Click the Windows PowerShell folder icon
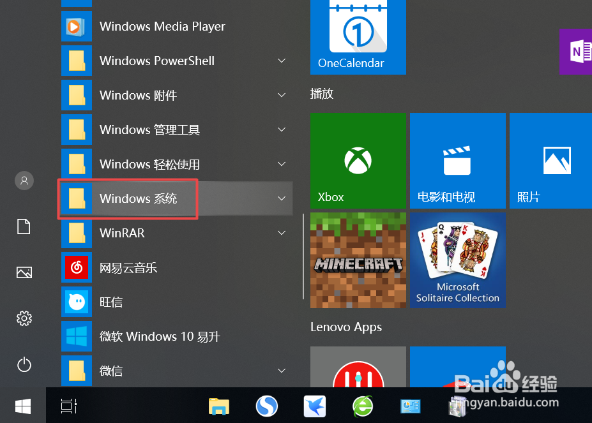The width and height of the screenshot is (592, 423). 77,61
